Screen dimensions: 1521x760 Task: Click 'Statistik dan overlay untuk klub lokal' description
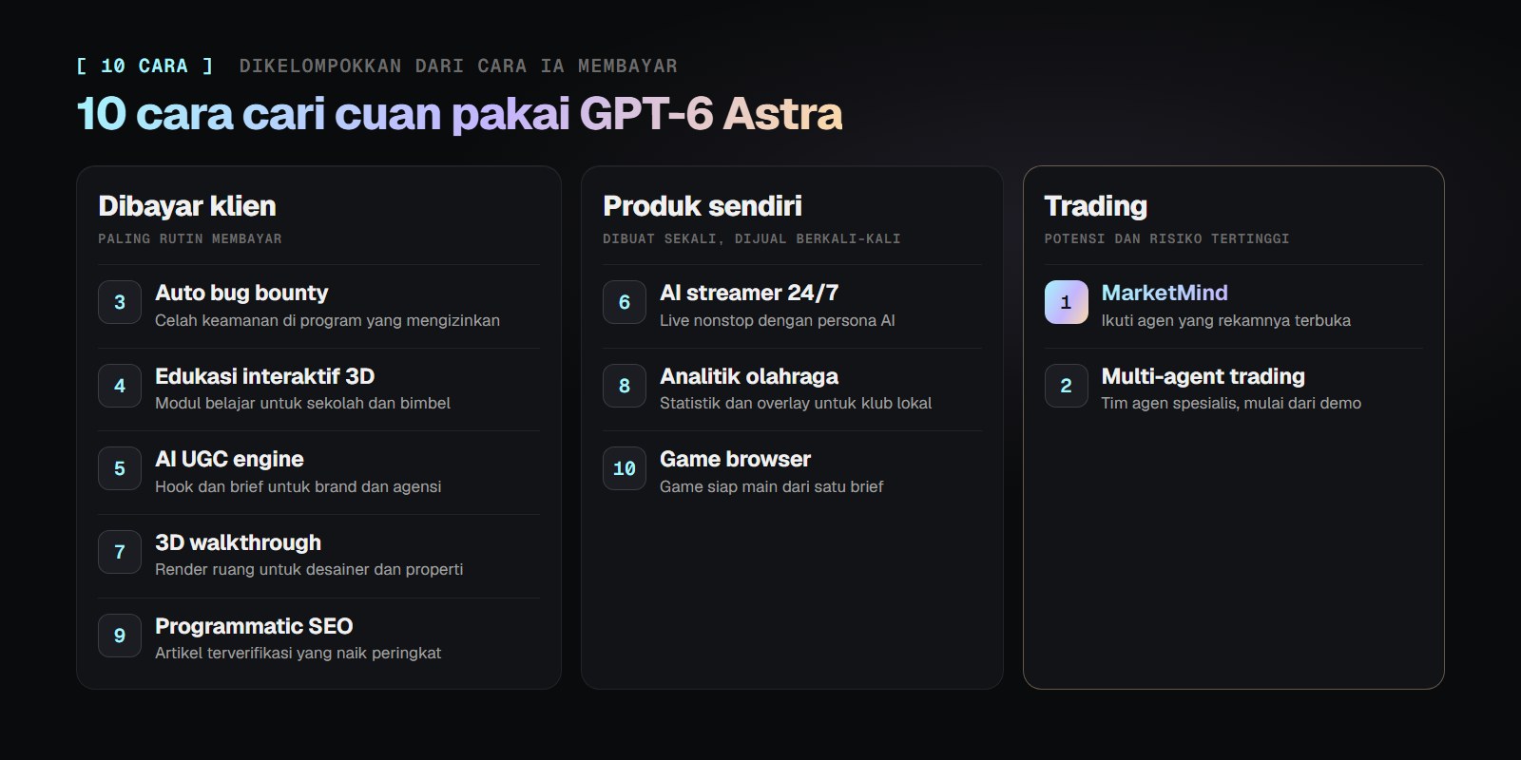[x=796, y=403]
